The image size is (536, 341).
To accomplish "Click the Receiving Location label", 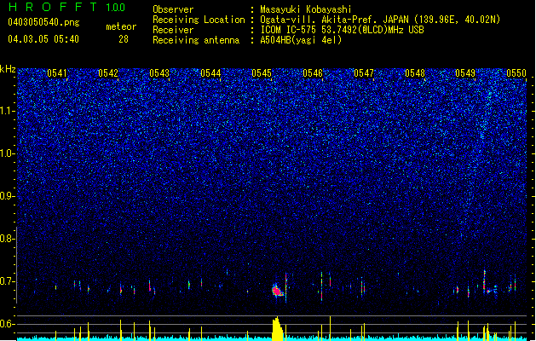I will (199, 20).
